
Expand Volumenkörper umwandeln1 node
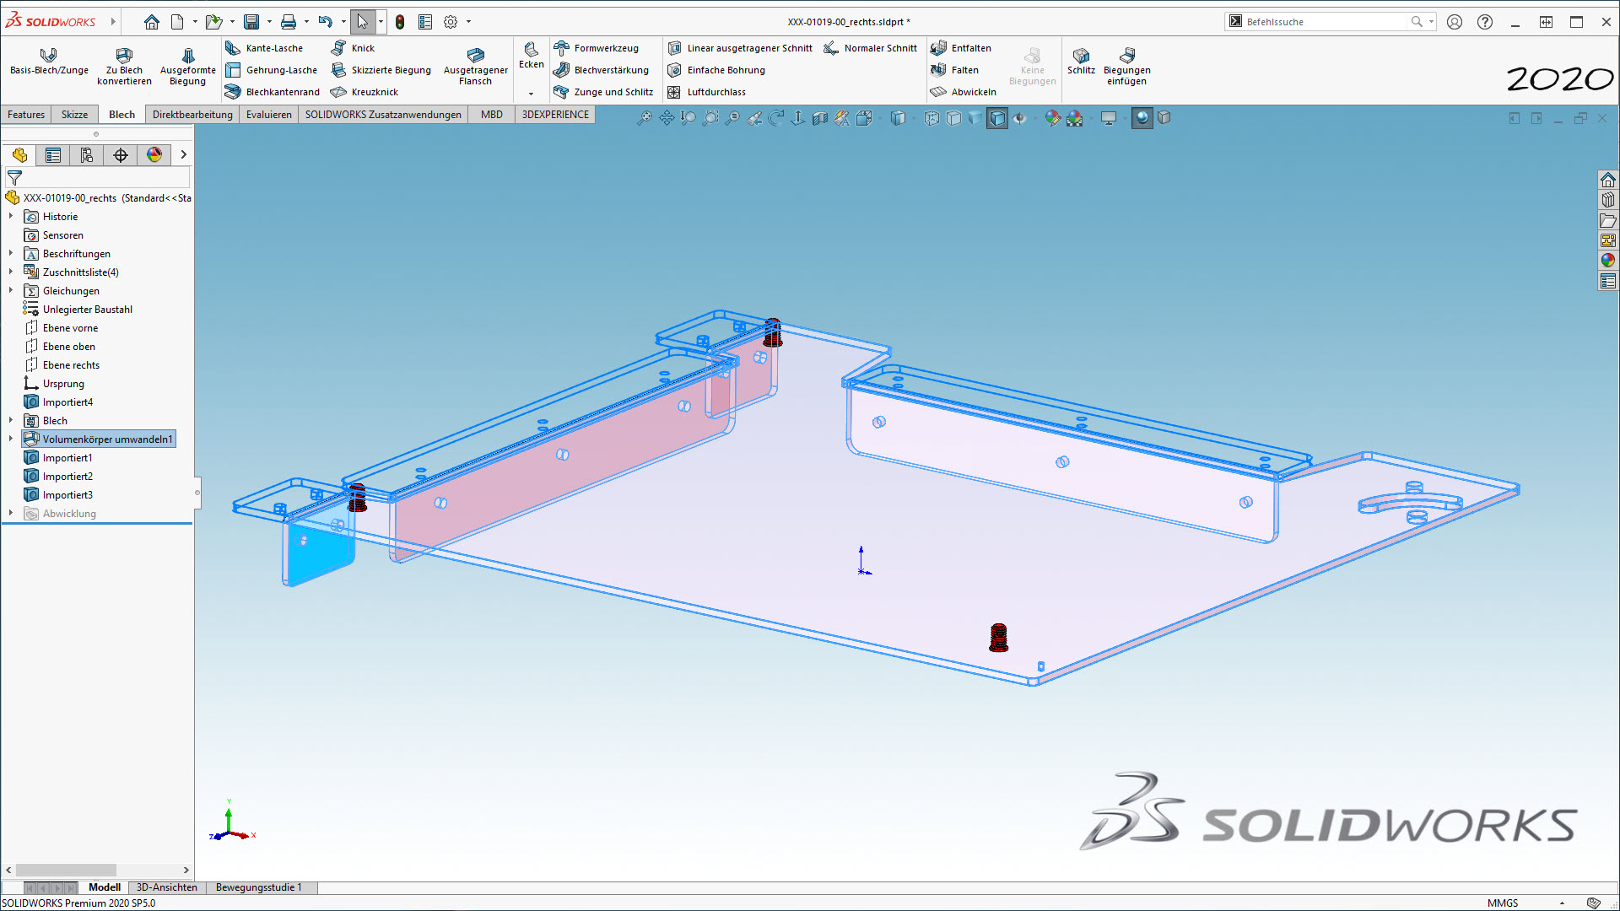(11, 439)
